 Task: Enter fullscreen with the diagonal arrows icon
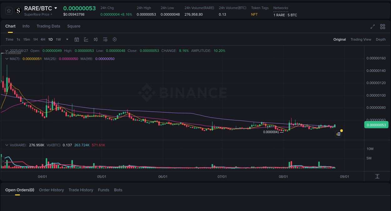tap(373, 27)
